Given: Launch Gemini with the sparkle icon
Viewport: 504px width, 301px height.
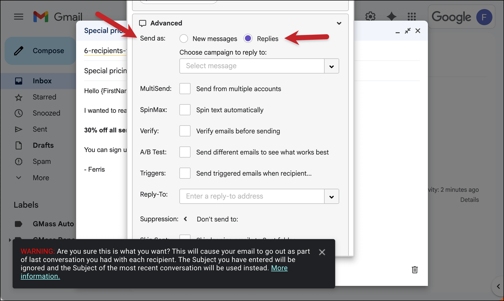Looking at the screenshot, I should click(391, 16).
